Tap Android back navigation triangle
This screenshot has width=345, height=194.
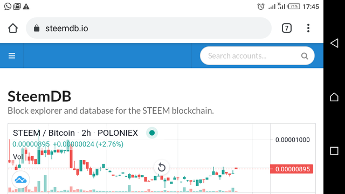(x=334, y=43)
